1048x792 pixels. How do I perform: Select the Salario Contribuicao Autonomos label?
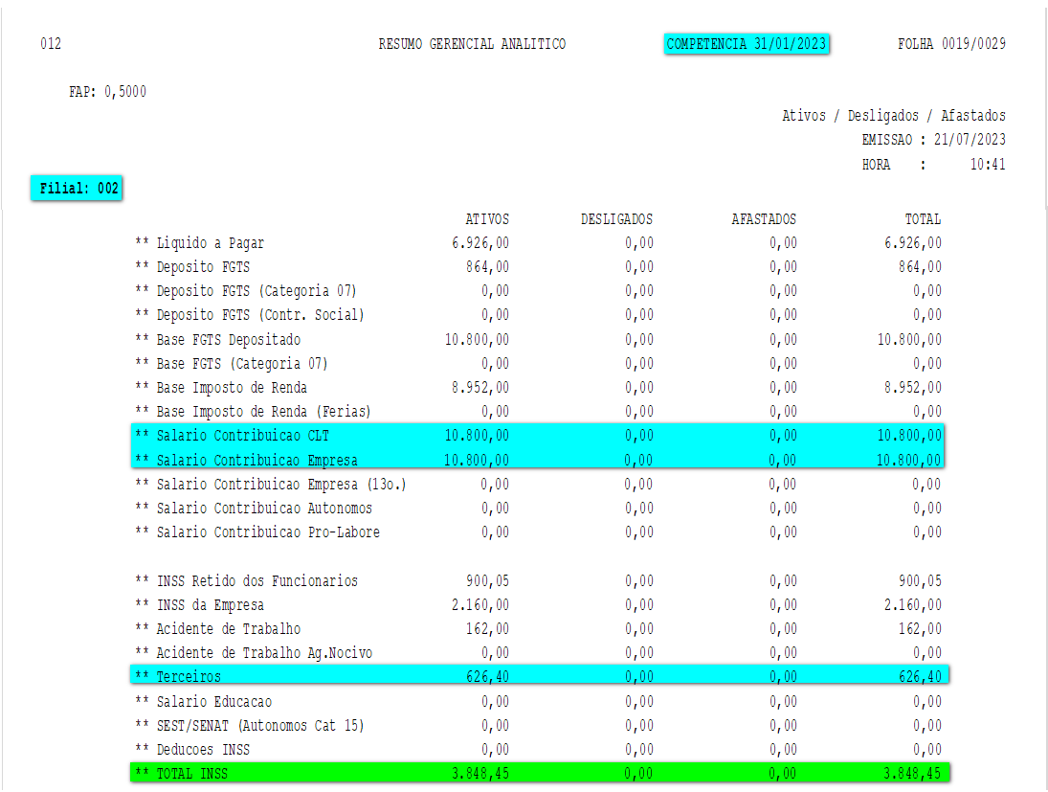tap(264, 509)
